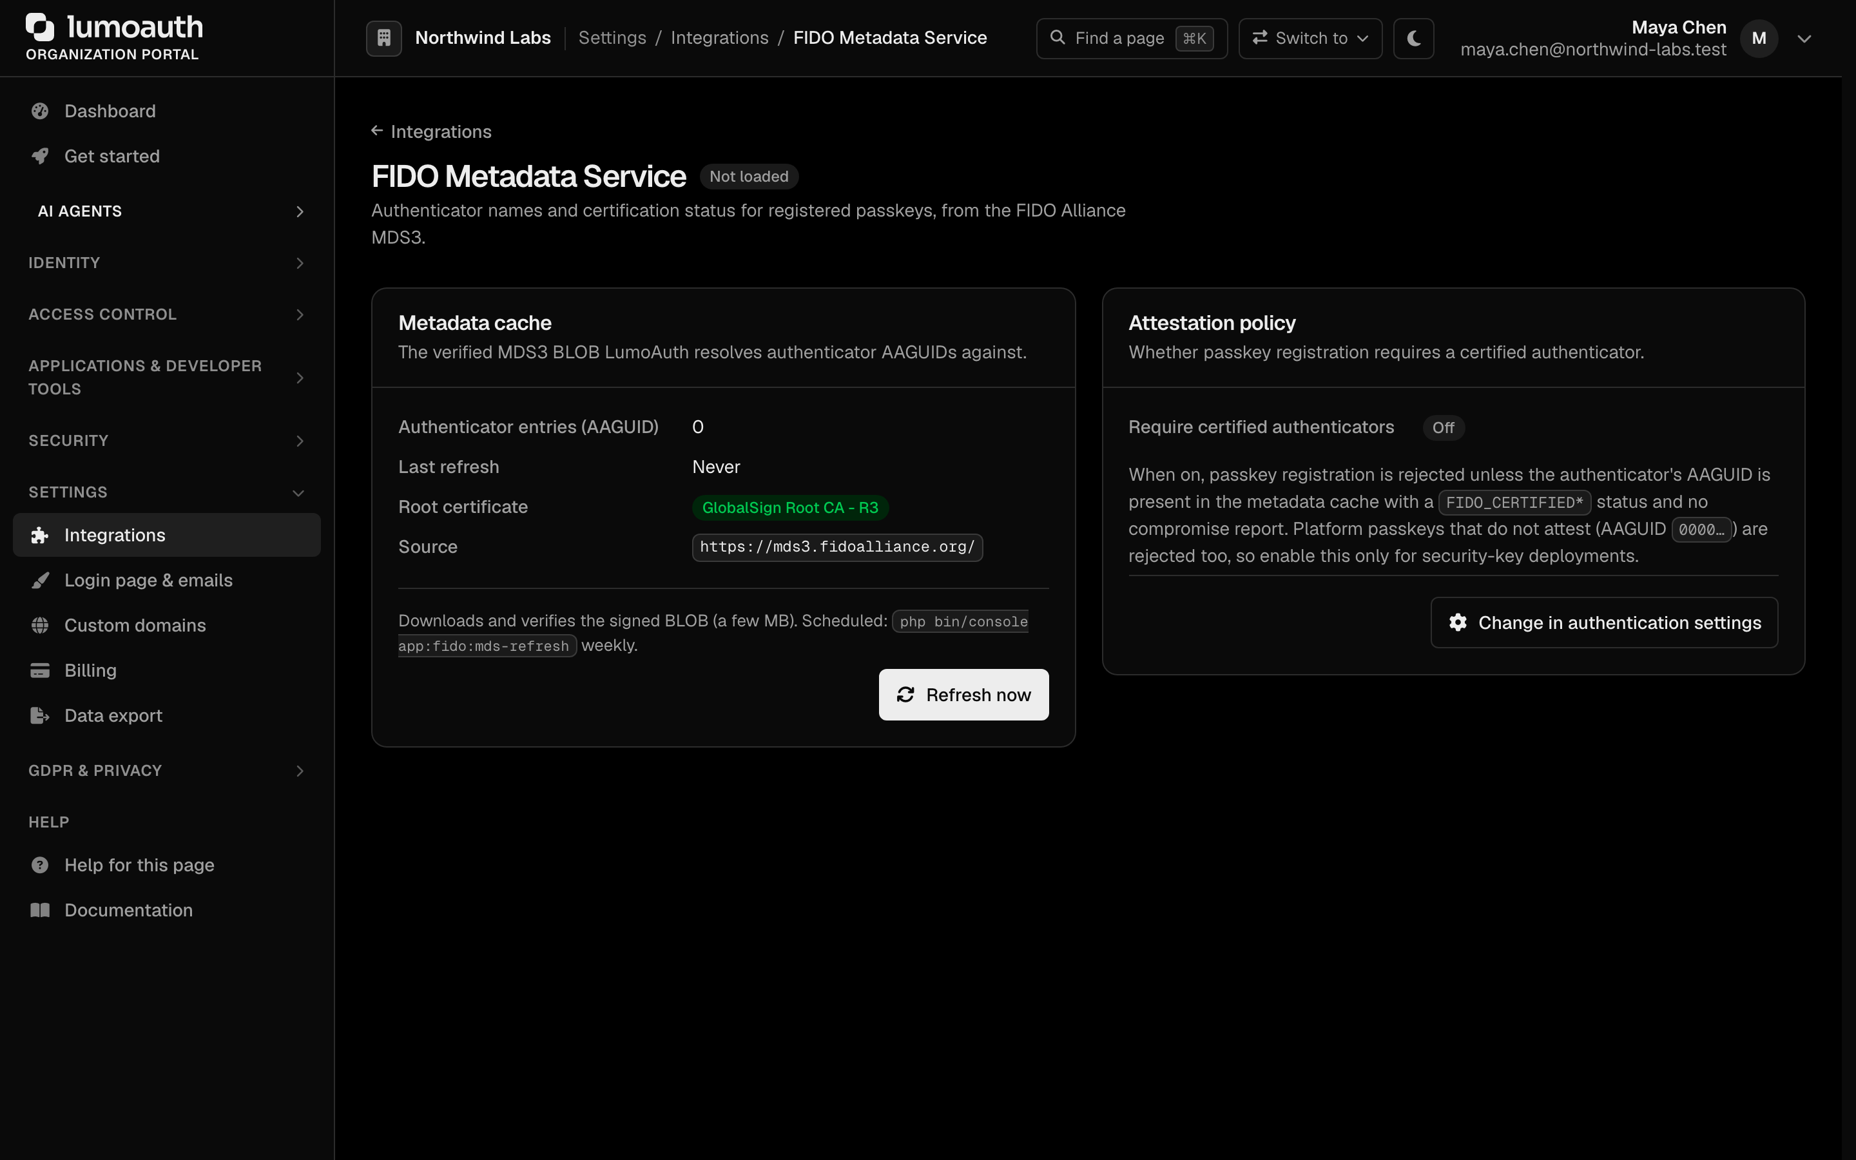Open the Switch to dropdown
The width and height of the screenshot is (1856, 1160).
pyautogui.click(x=1310, y=39)
